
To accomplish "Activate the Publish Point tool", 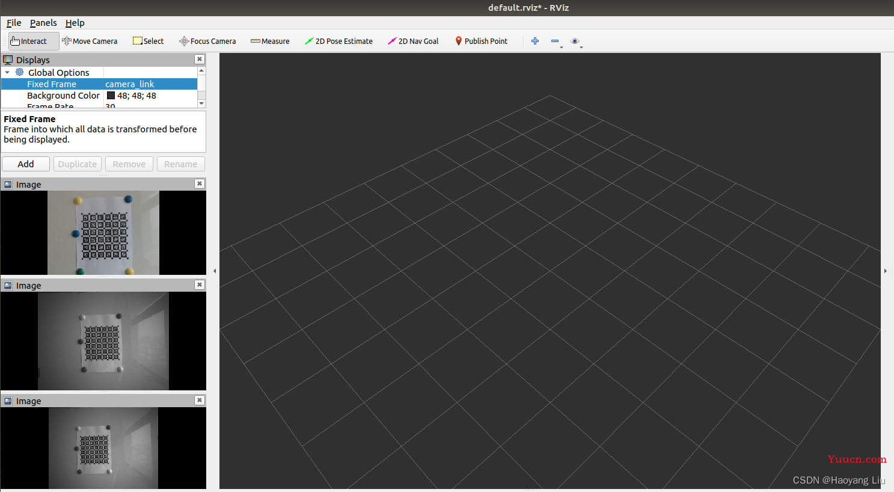I will click(x=482, y=41).
